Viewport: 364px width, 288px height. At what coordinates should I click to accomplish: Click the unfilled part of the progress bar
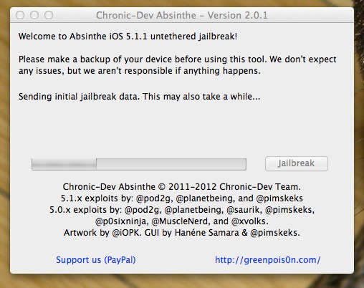click(x=171, y=164)
